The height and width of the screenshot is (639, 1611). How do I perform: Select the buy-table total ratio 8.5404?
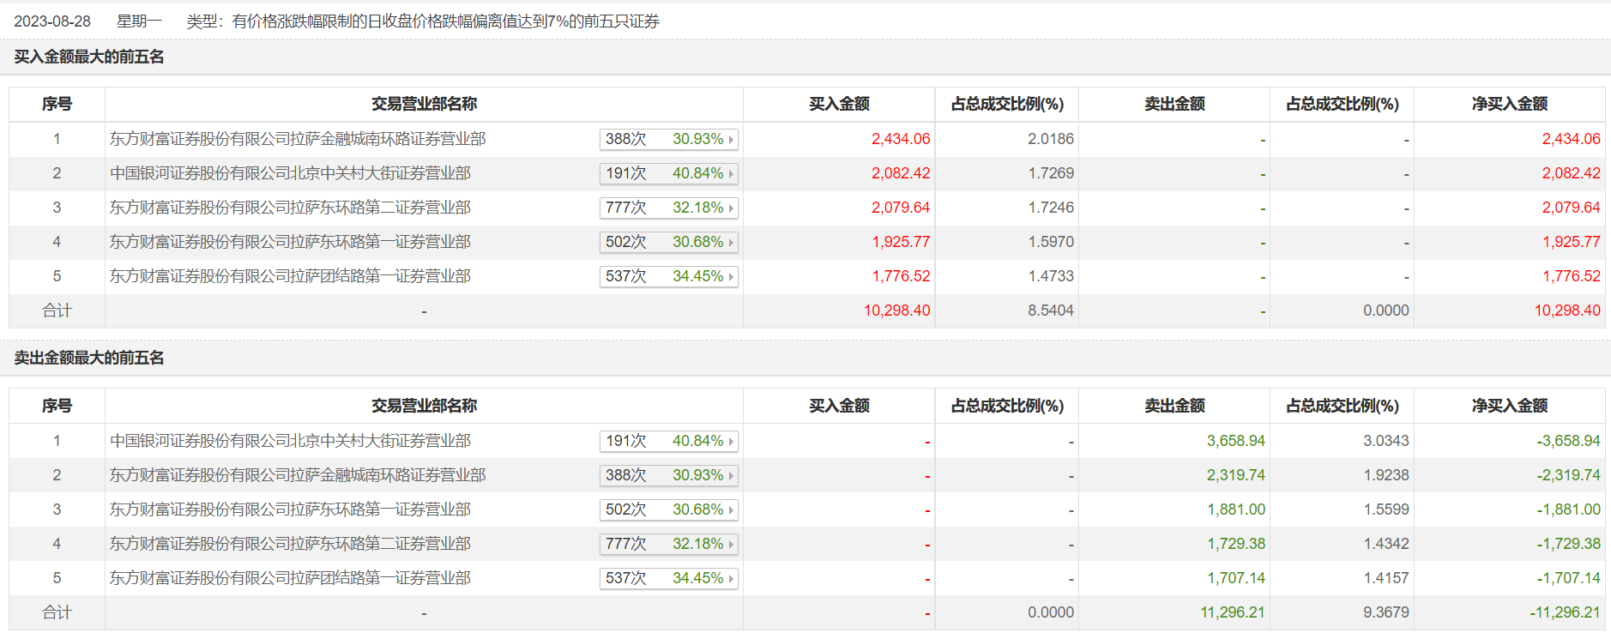tap(1051, 310)
